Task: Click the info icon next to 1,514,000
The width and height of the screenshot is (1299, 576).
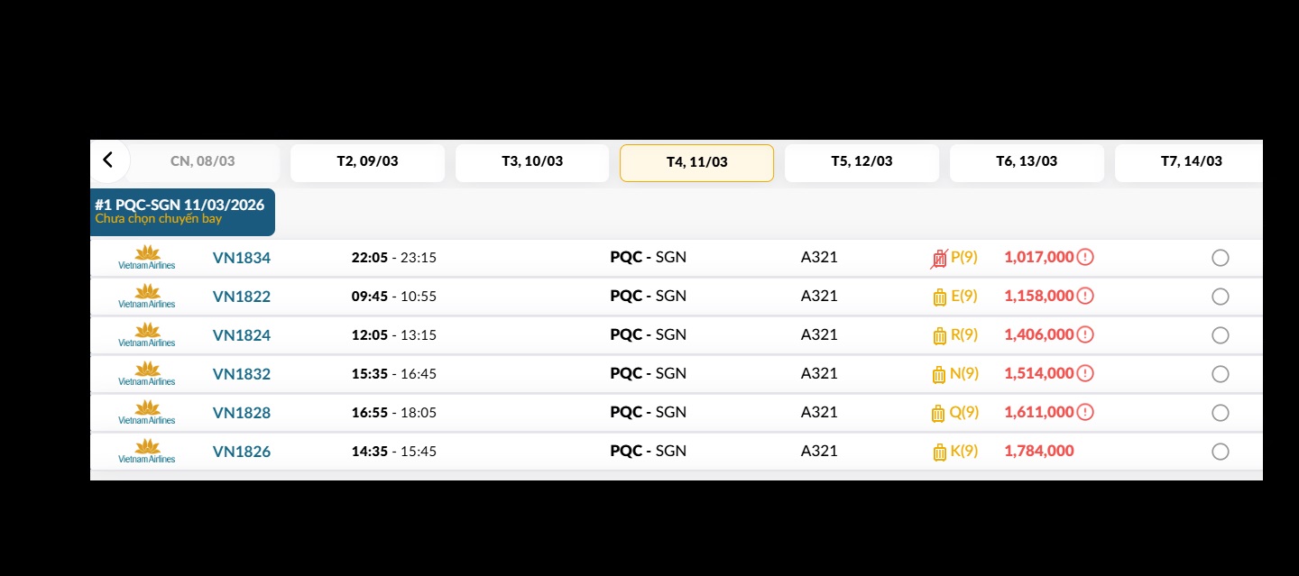Action: [1085, 374]
